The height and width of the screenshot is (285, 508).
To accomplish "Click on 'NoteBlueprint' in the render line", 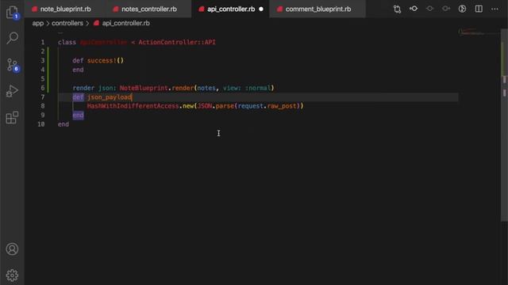I will pyautogui.click(x=144, y=88).
